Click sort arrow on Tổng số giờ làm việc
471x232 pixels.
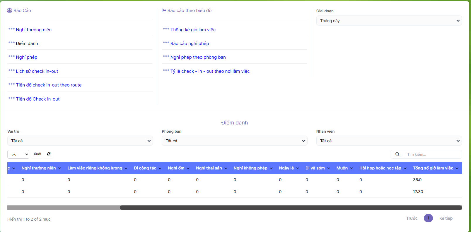(x=457, y=168)
